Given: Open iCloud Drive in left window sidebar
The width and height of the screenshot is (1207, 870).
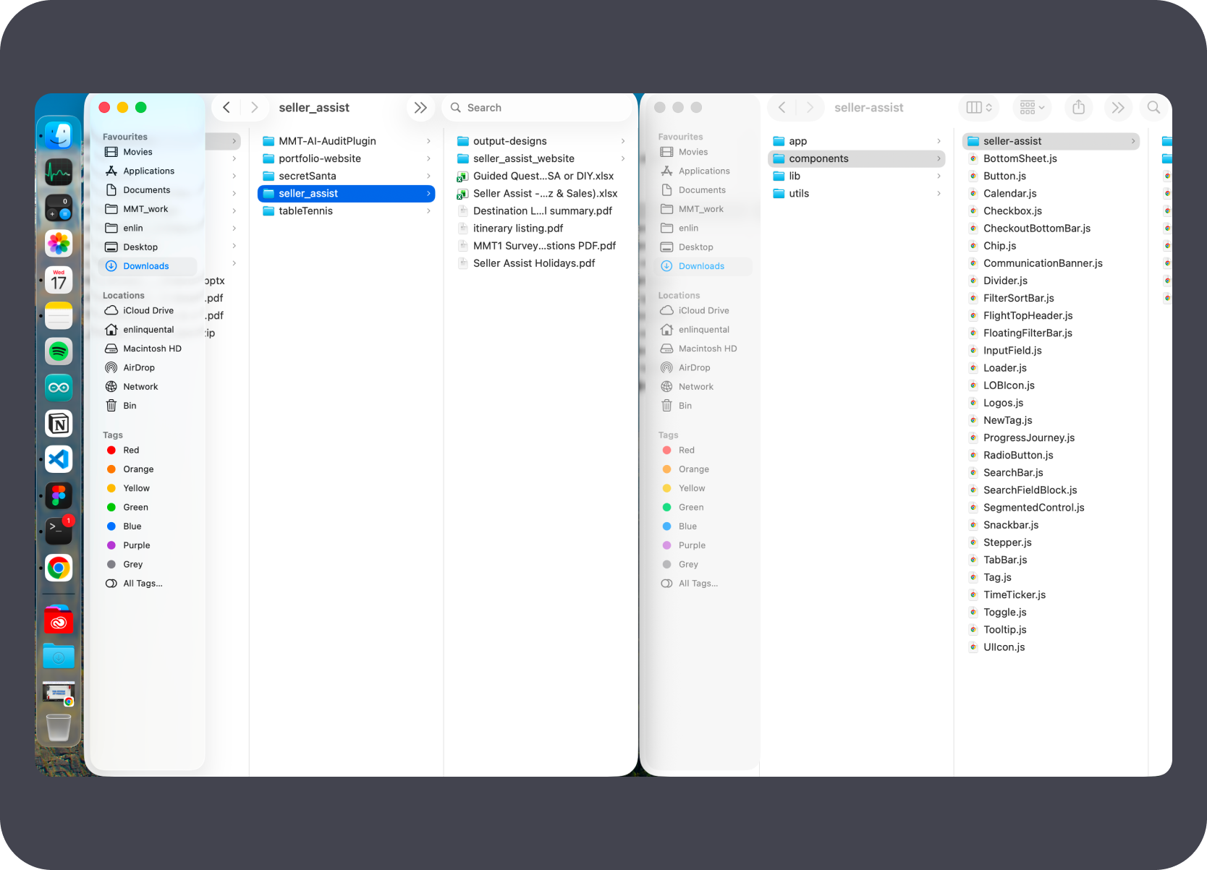Looking at the screenshot, I should pyautogui.click(x=148, y=310).
